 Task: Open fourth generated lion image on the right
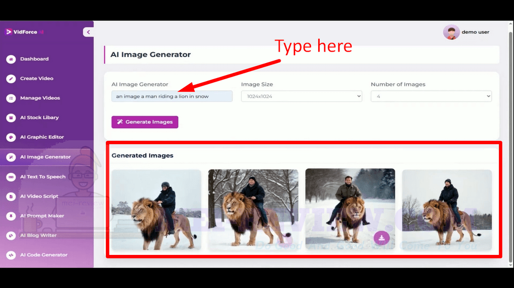(x=447, y=210)
